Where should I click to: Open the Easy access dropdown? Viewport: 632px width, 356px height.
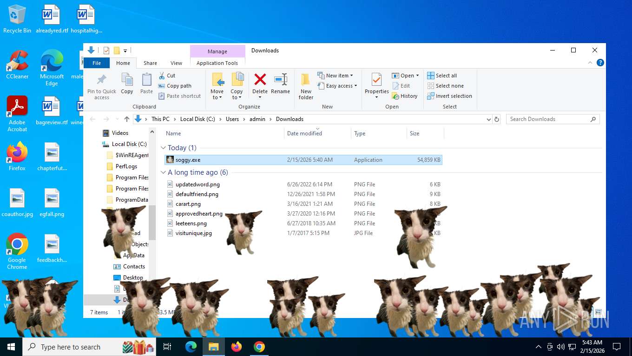(337, 86)
